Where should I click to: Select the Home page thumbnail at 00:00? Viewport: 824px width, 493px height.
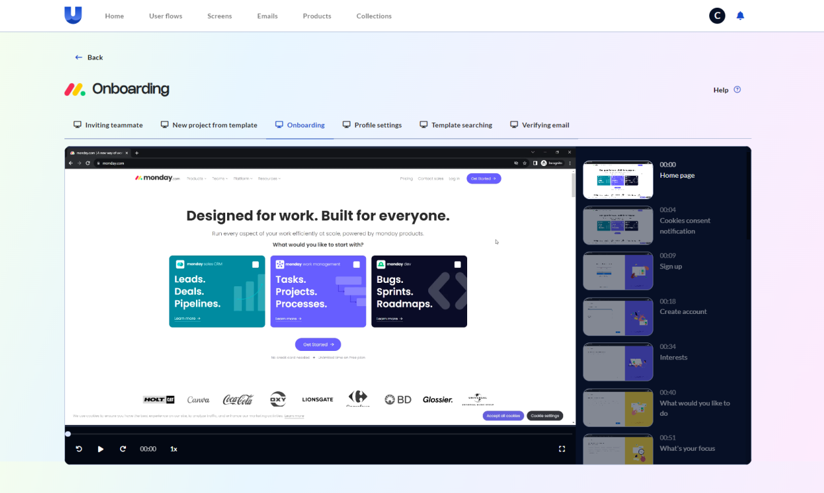click(618, 180)
